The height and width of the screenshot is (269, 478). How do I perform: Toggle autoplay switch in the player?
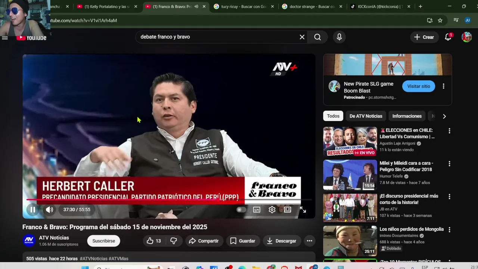[x=241, y=210]
